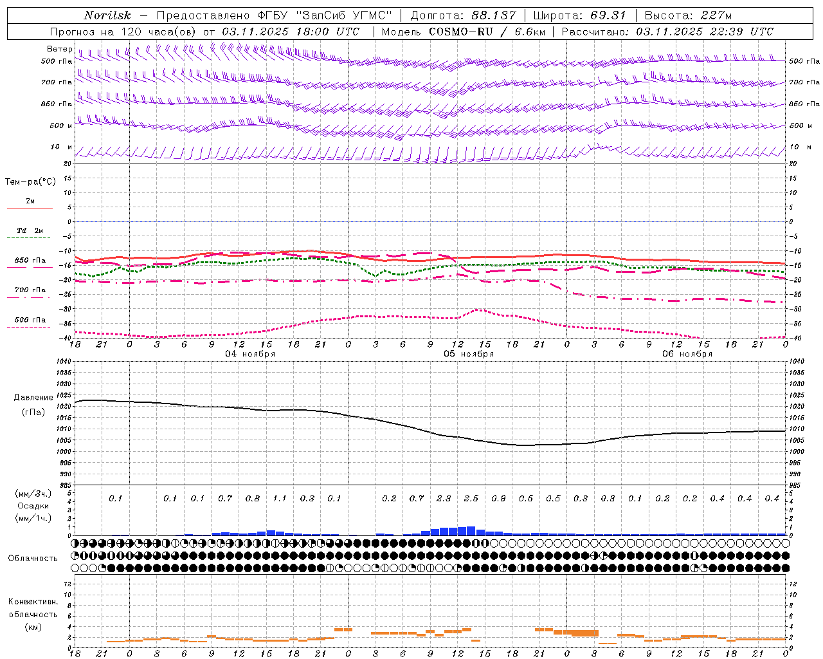This screenshot has height=659, width=823.
Task: Click the '2м' temperature legend entry
Action: tap(30, 201)
